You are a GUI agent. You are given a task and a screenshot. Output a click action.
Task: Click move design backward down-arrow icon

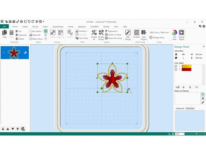[x=13, y=129]
